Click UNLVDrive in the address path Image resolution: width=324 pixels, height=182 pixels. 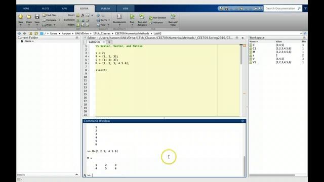tap(82, 33)
